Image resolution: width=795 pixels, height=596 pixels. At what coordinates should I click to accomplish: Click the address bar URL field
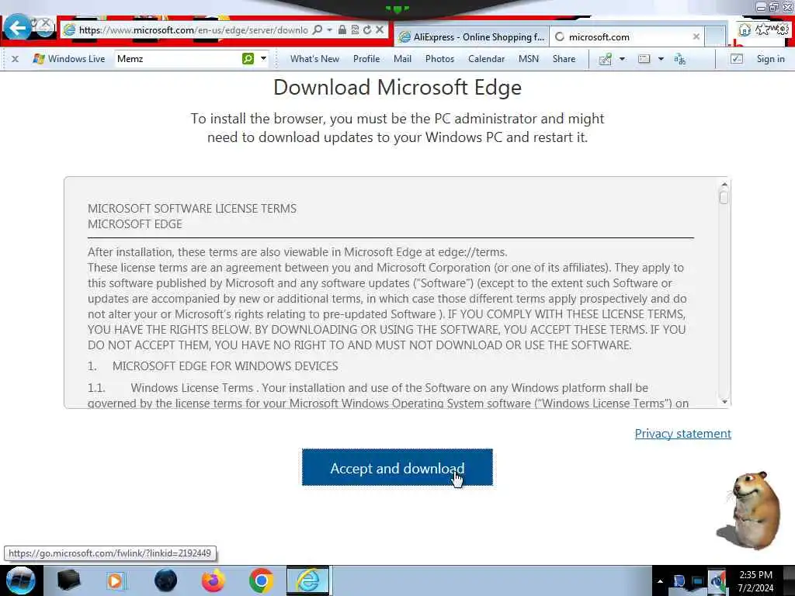point(193,30)
